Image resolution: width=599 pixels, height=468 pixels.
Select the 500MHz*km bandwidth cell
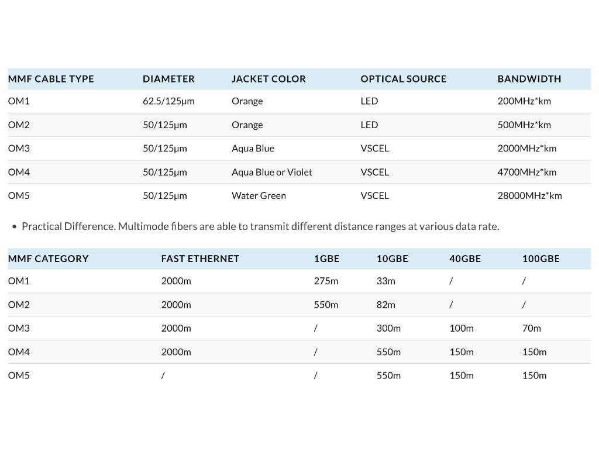click(524, 125)
